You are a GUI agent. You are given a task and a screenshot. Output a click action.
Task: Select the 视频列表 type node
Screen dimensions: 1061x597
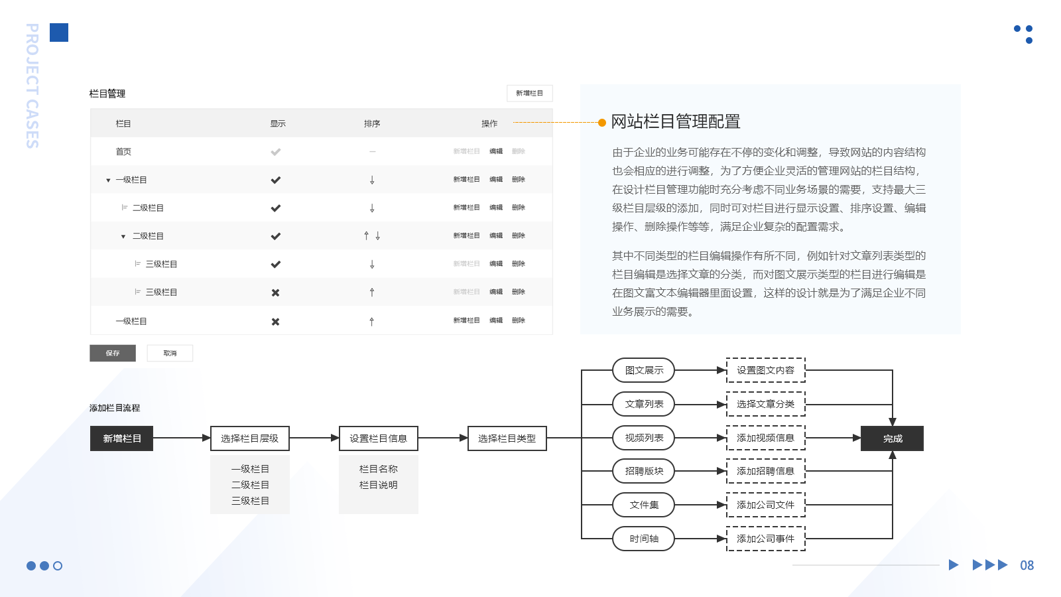tap(644, 438)
